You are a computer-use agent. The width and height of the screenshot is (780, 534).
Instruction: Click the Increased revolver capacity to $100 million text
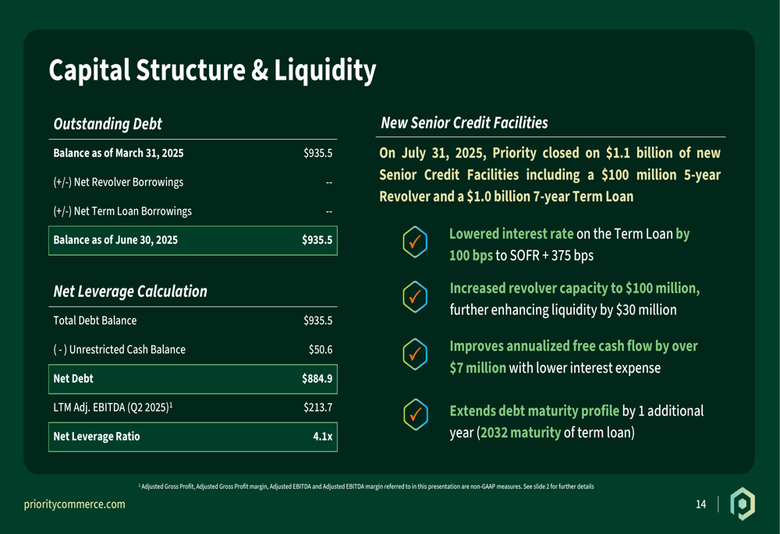(x=575, y=288)
